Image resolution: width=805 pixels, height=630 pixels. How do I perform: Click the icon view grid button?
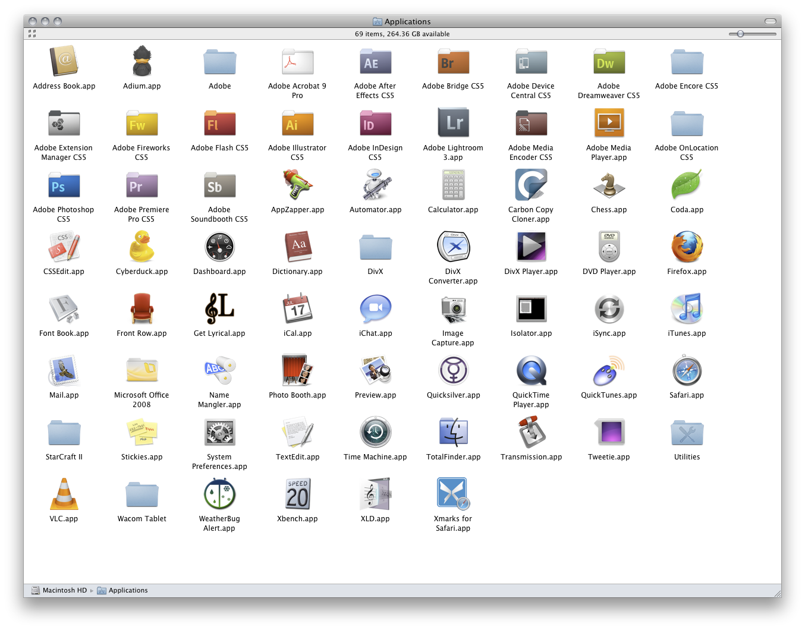[32, 34]
